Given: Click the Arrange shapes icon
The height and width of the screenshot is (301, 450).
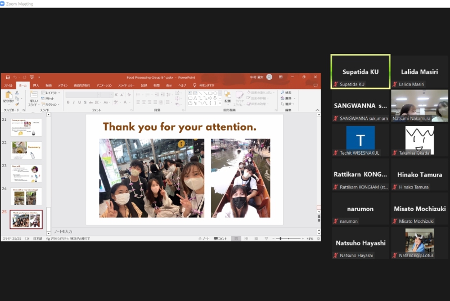Looking at the screenshot, I should (227, 96).
